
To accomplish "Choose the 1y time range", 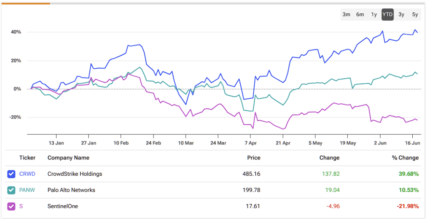I will [x=374, y=15].
